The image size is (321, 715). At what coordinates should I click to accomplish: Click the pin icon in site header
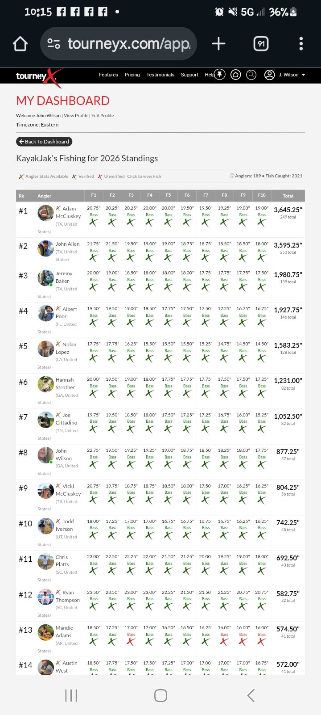[x=220, y=75]
